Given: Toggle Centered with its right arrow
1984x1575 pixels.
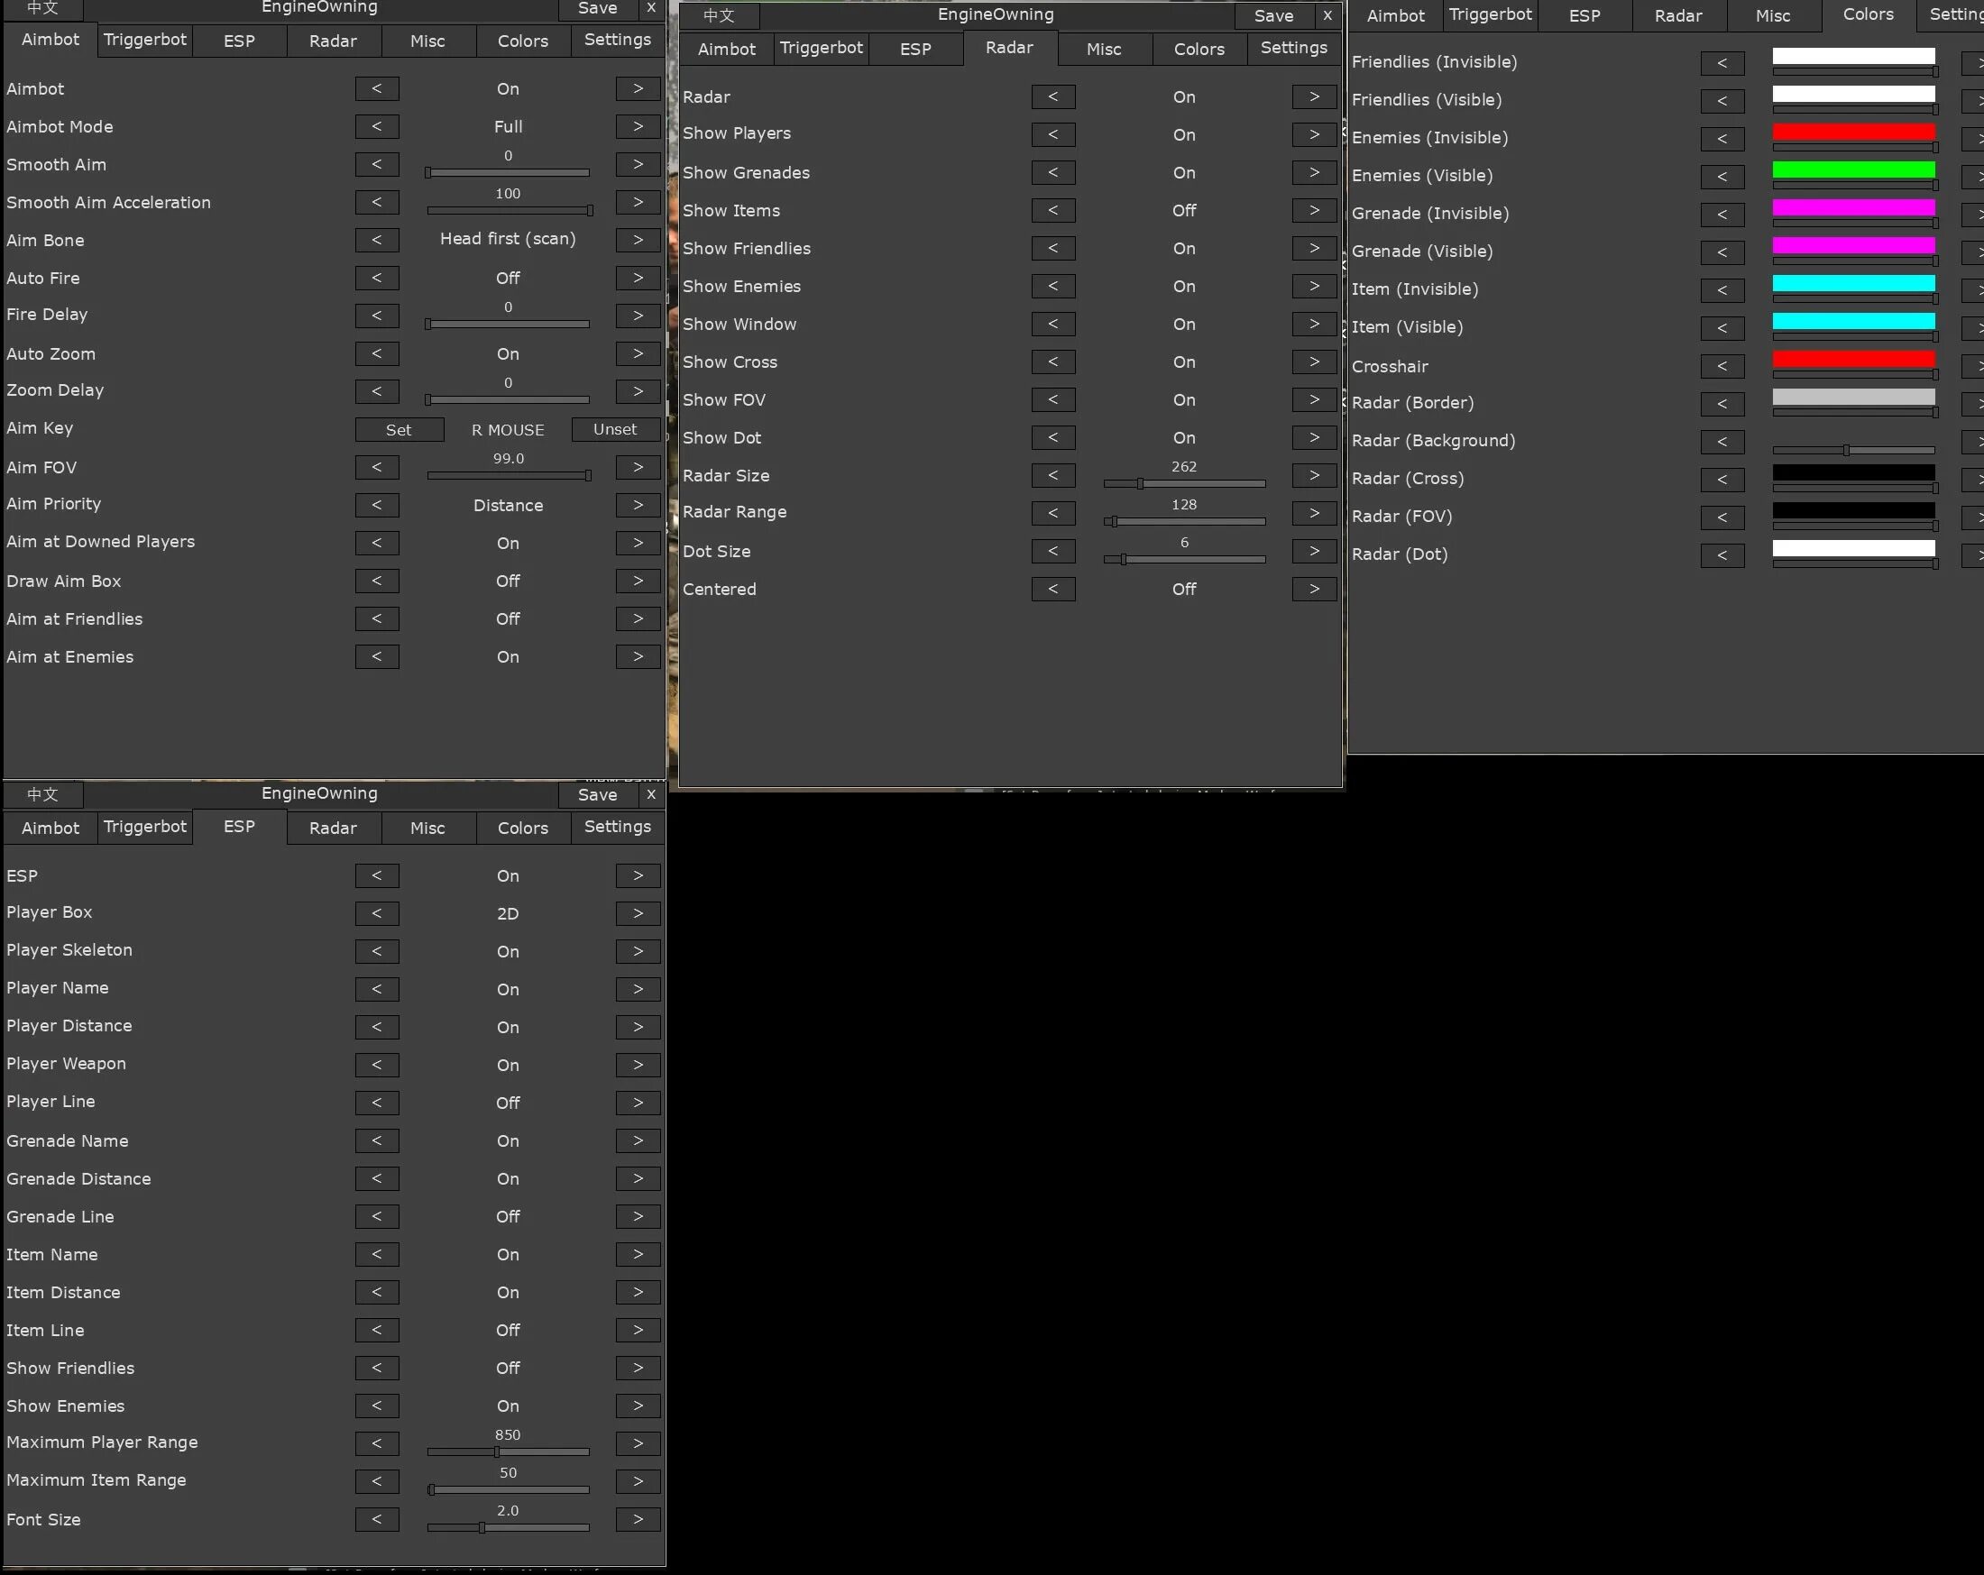Looking at the screenshot, I should click(x=1314, y=589).
